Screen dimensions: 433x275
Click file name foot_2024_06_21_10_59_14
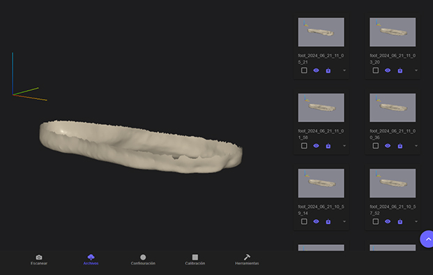pos(321,210)
